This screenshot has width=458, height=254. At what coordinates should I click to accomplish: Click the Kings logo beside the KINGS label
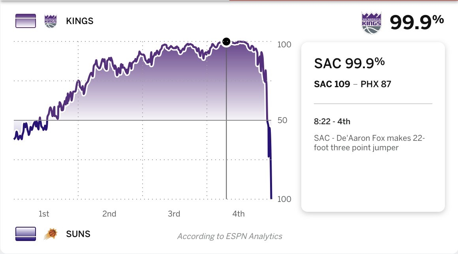click(x=51, y=21)
